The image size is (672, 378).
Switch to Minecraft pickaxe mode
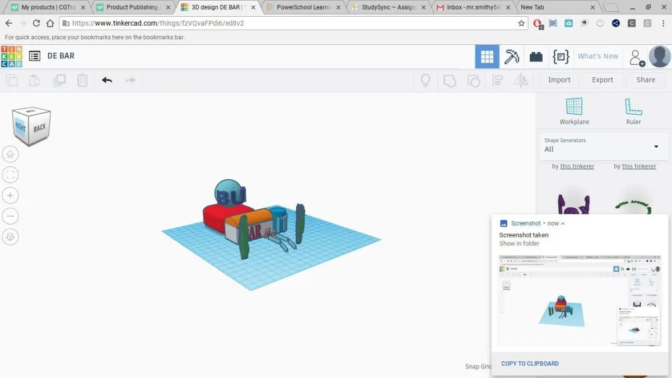[512, 57]
